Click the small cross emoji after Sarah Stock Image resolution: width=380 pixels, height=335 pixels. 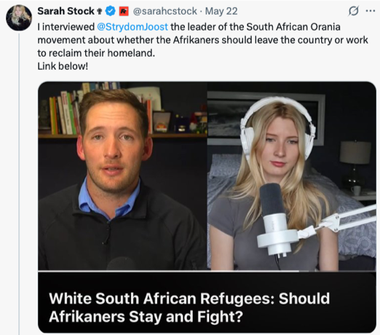(99, 11)
